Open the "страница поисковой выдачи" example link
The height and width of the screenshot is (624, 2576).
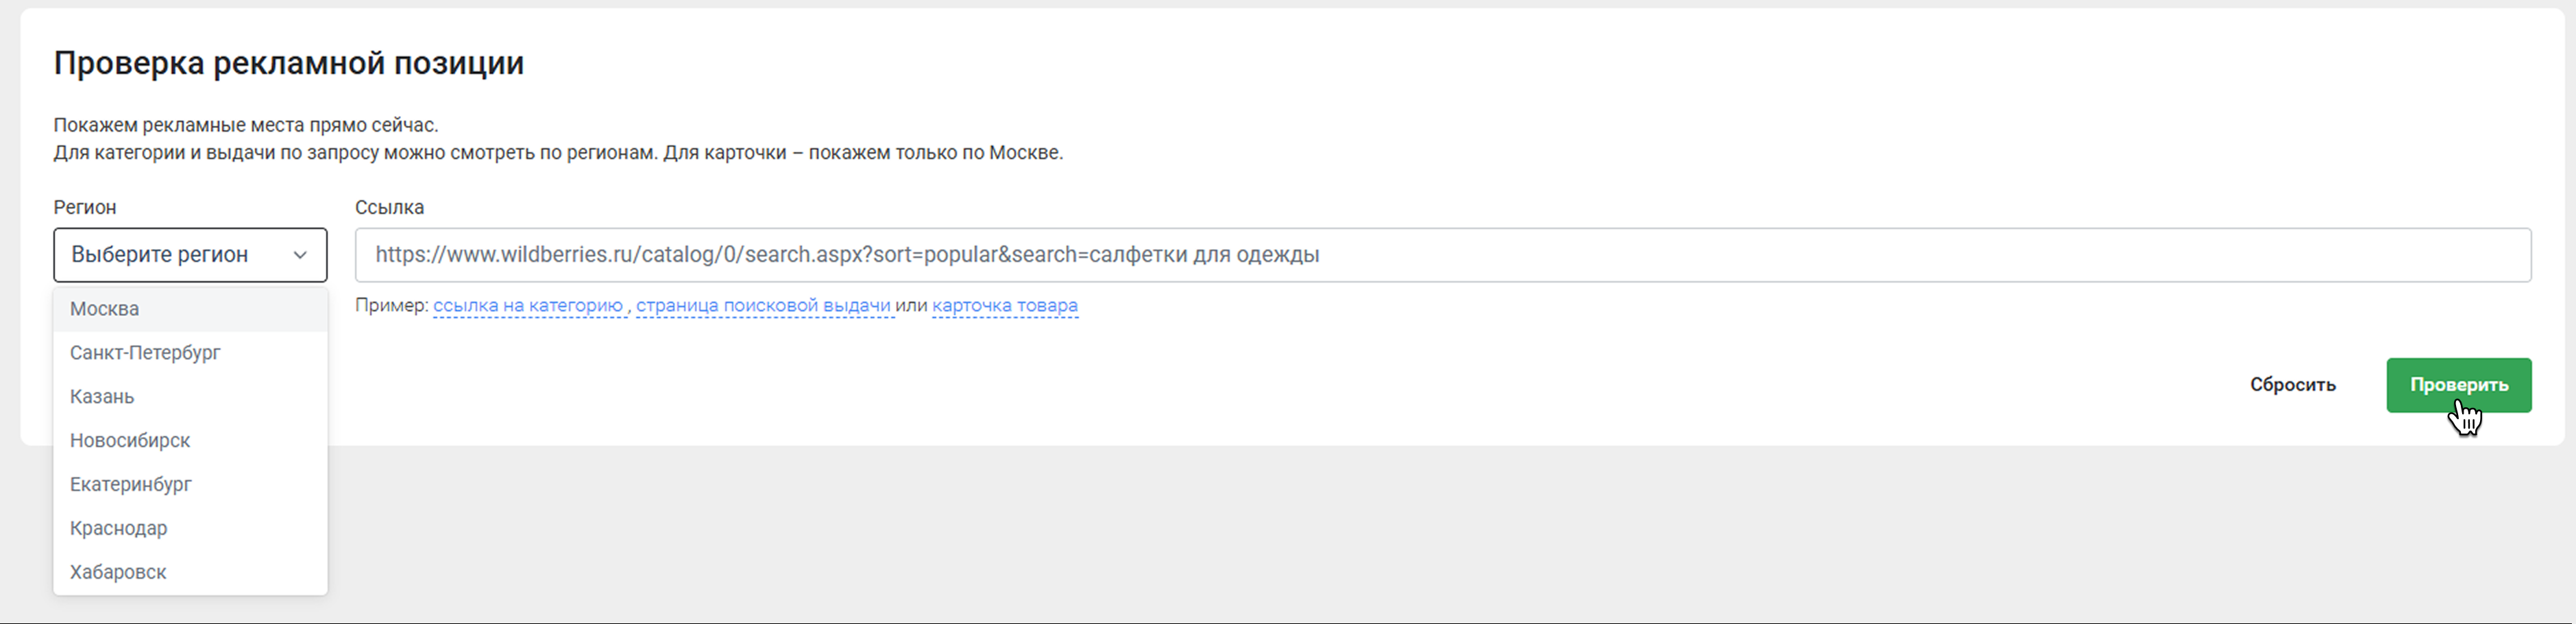[763, 306]
